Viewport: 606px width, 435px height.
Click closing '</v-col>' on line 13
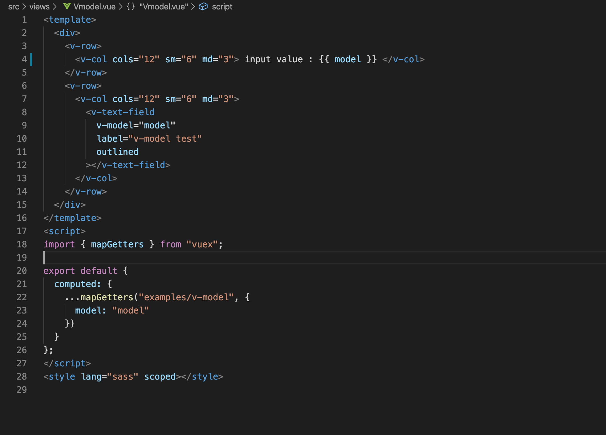[96, 178]
